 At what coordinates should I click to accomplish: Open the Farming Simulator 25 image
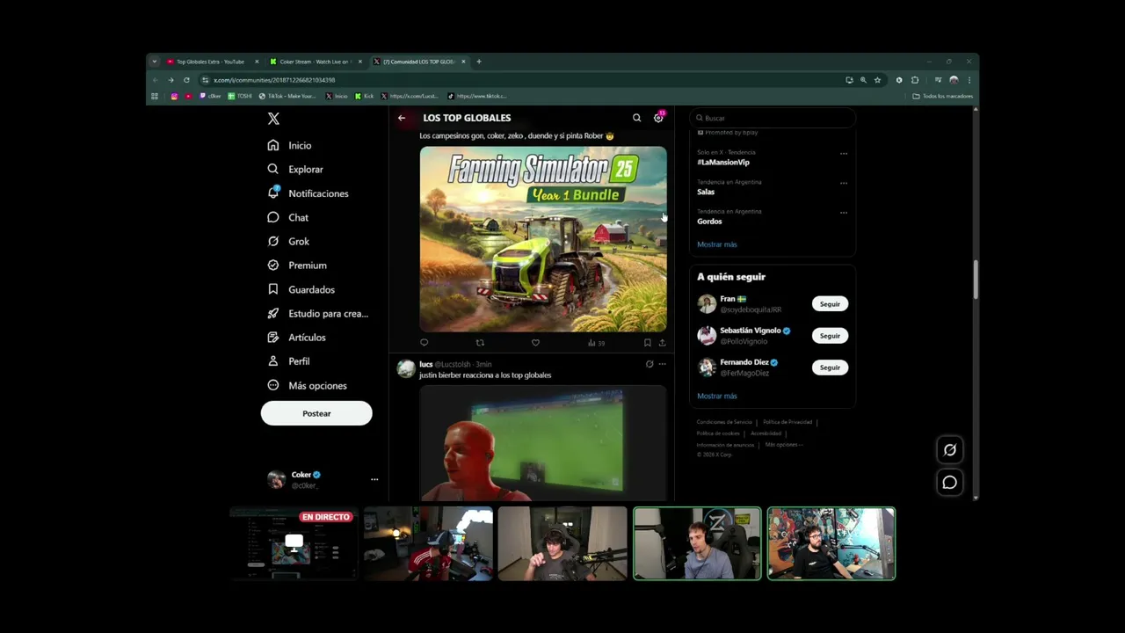coord(543,239)
